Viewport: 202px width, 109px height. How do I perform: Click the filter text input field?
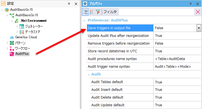click(156, 12)
